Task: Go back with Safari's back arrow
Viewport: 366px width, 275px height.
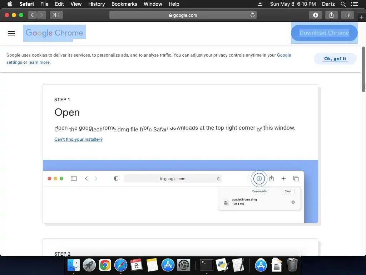Action: [33, 15]
